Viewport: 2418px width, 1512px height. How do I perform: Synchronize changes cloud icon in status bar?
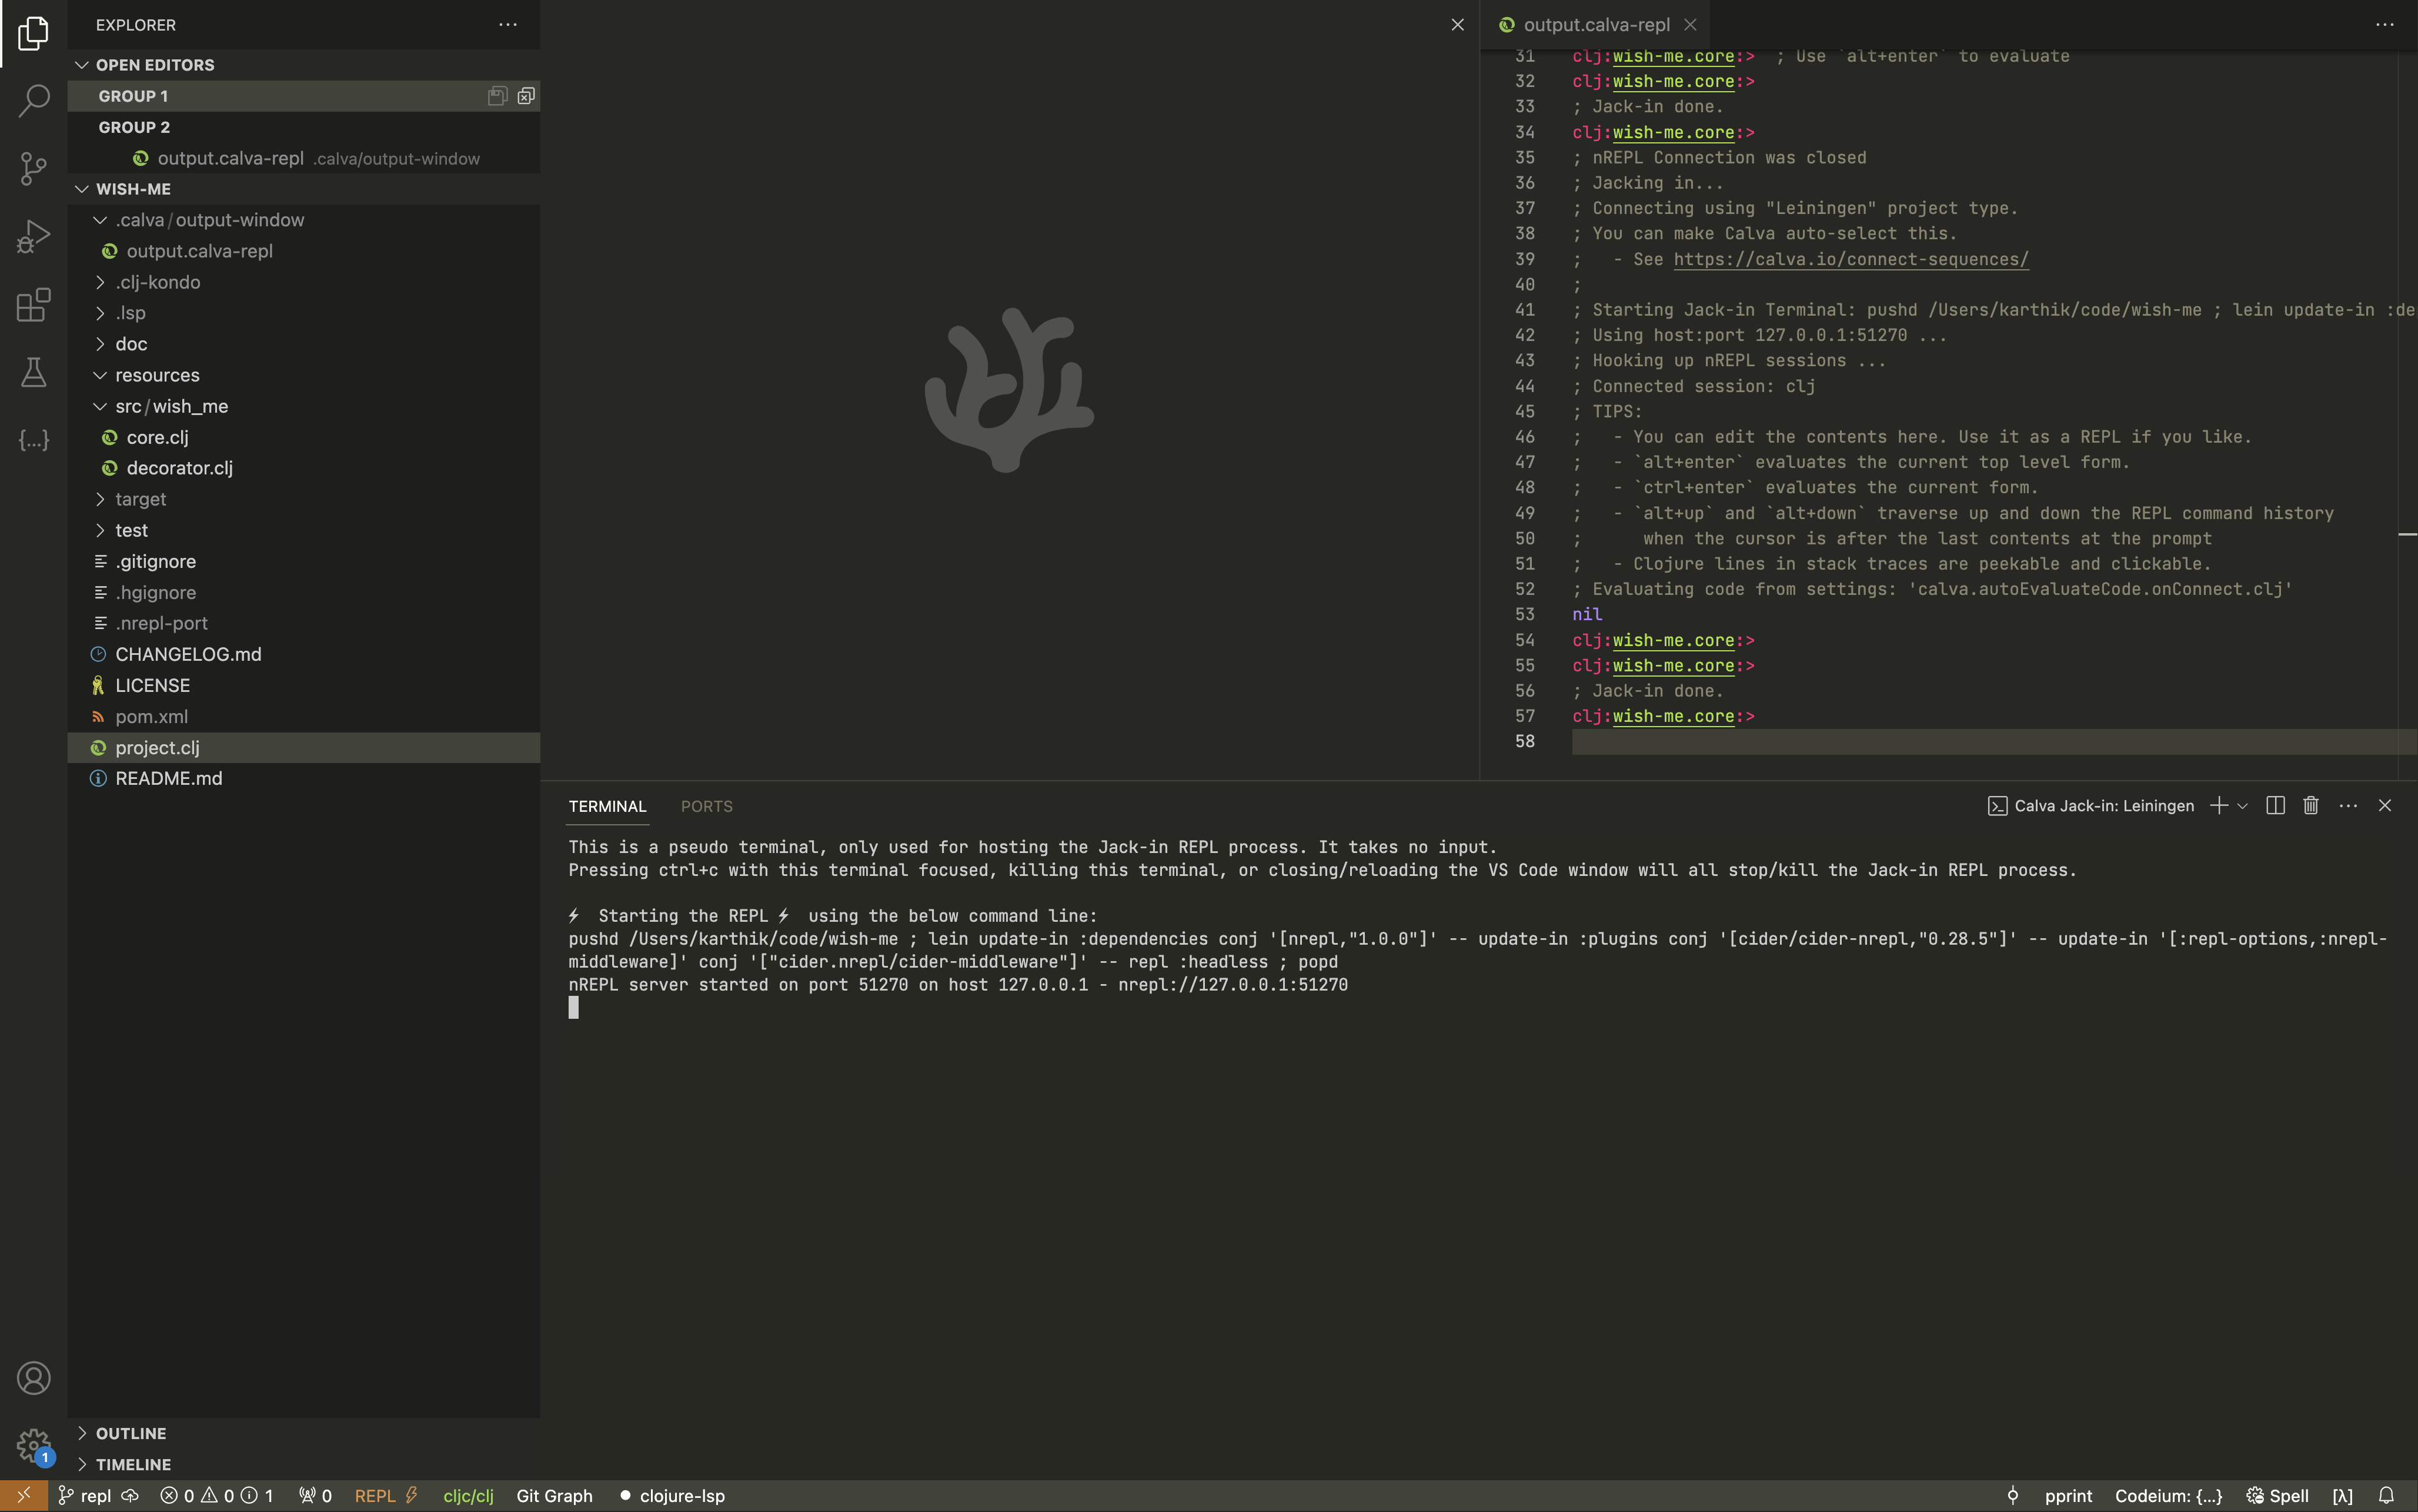130,1496
